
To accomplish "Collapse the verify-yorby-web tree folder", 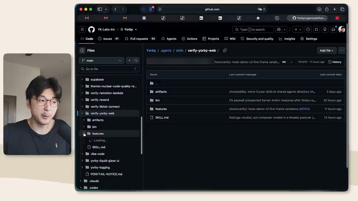I will [82, 113].
